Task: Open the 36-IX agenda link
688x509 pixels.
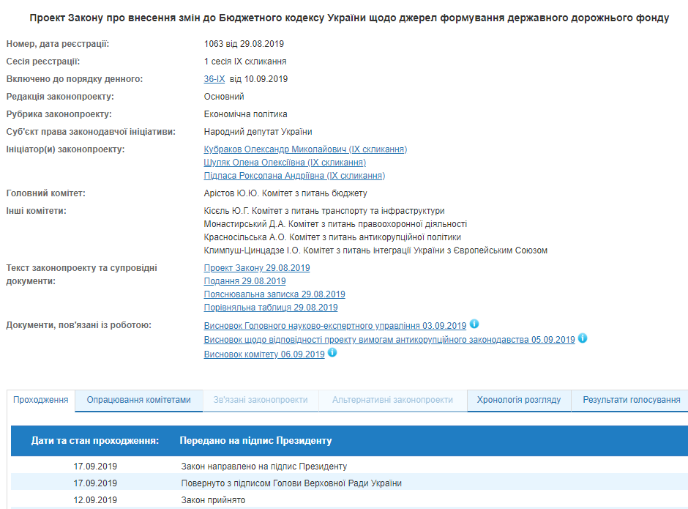Action: click(214, 79)
